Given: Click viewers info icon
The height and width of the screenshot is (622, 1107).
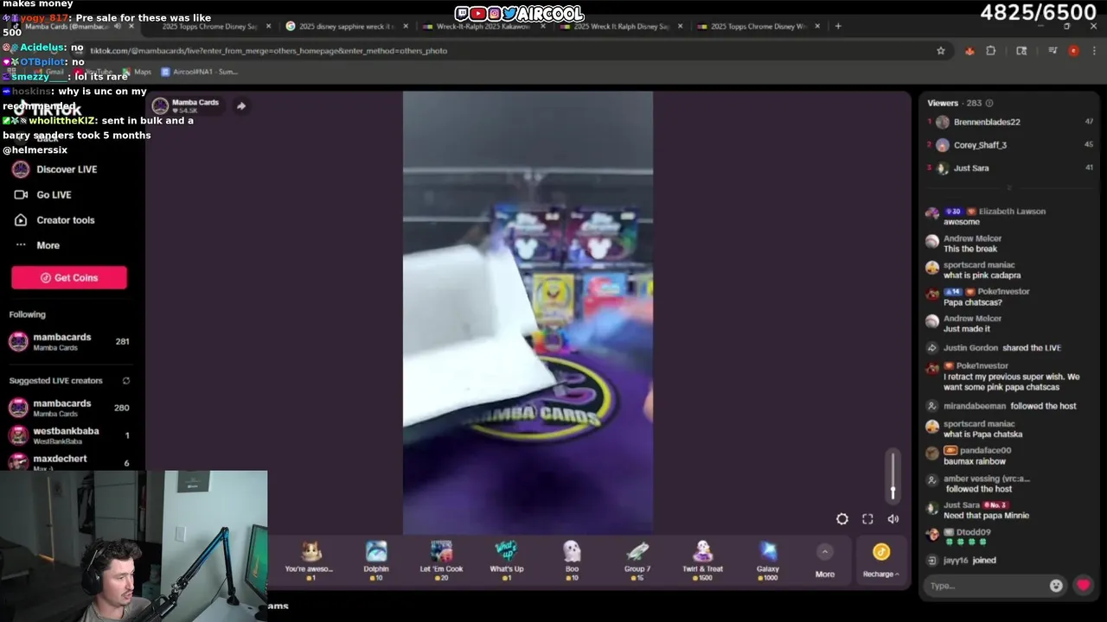Looking at the screenshot, I should click(989, 103).
